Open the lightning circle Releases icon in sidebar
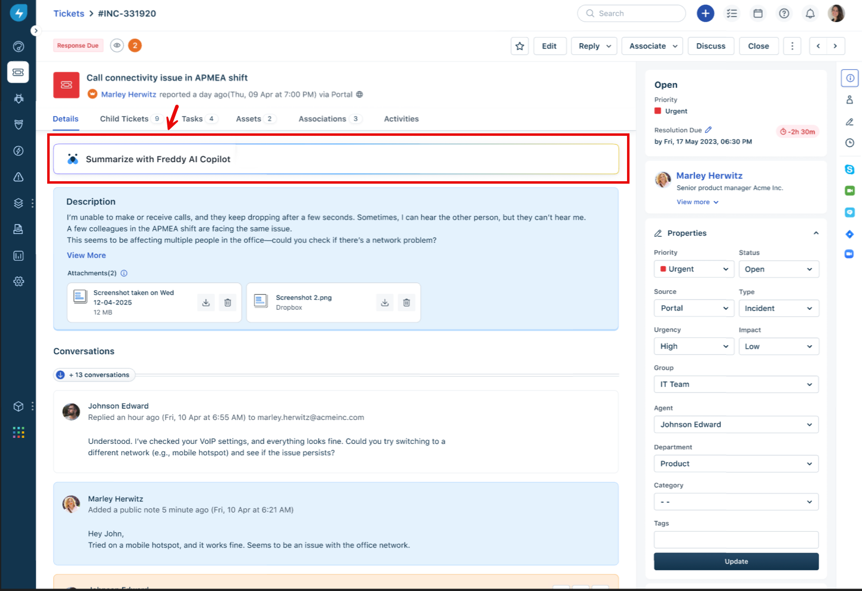 tap(19, 151)
